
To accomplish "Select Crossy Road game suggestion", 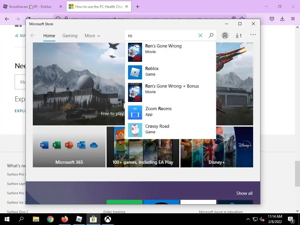I will [171, 130].
